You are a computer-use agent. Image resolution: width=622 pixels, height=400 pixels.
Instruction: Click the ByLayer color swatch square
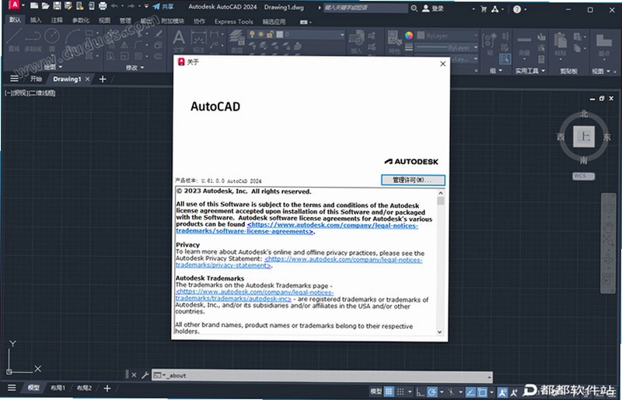pyautogui.click(x=421, y=35)
